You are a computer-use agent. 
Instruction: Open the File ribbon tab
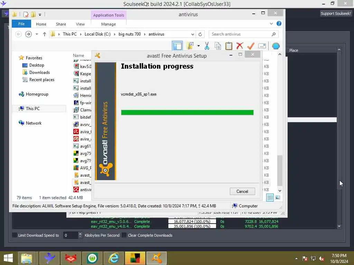[21, 24]
